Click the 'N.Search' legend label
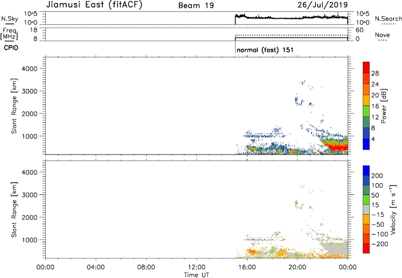The width and height of the screenshot is (402, 278). click(388, 19)
